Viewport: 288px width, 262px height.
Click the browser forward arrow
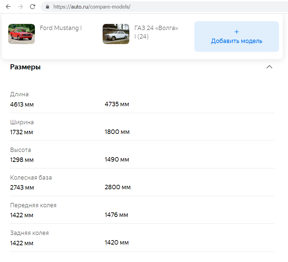click(21, 6)
